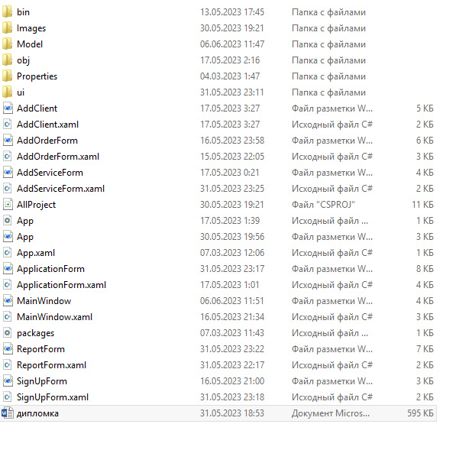Select the AddServiceForm file name

50,173
